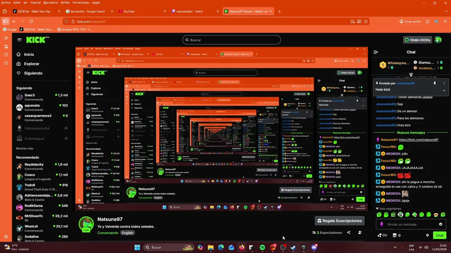This screenshot has width=451, height=253.
Task: Go back in browser history
Action: [14, 21]
